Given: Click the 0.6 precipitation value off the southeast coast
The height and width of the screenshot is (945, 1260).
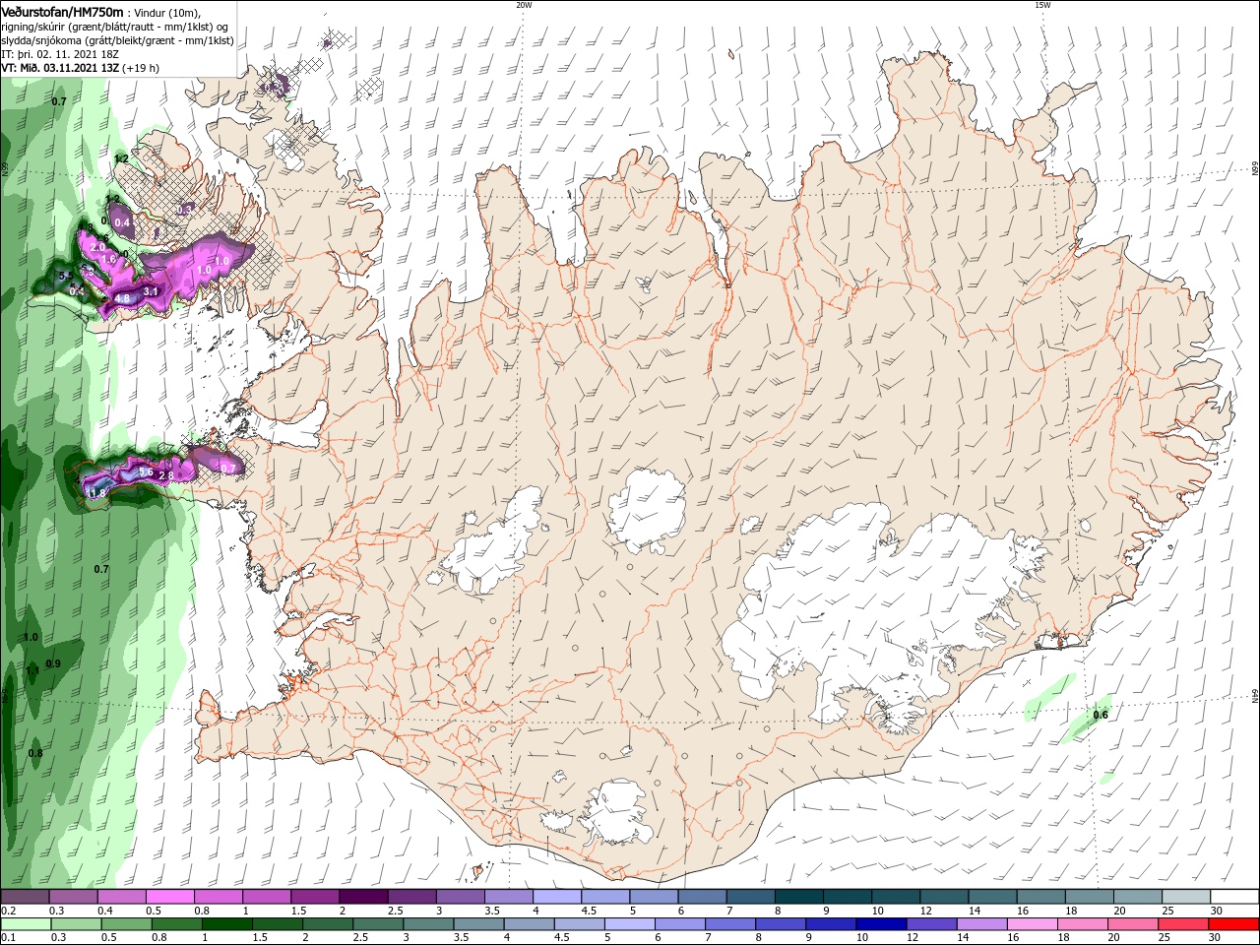Looking at the screenshot, I should 1101,716.
